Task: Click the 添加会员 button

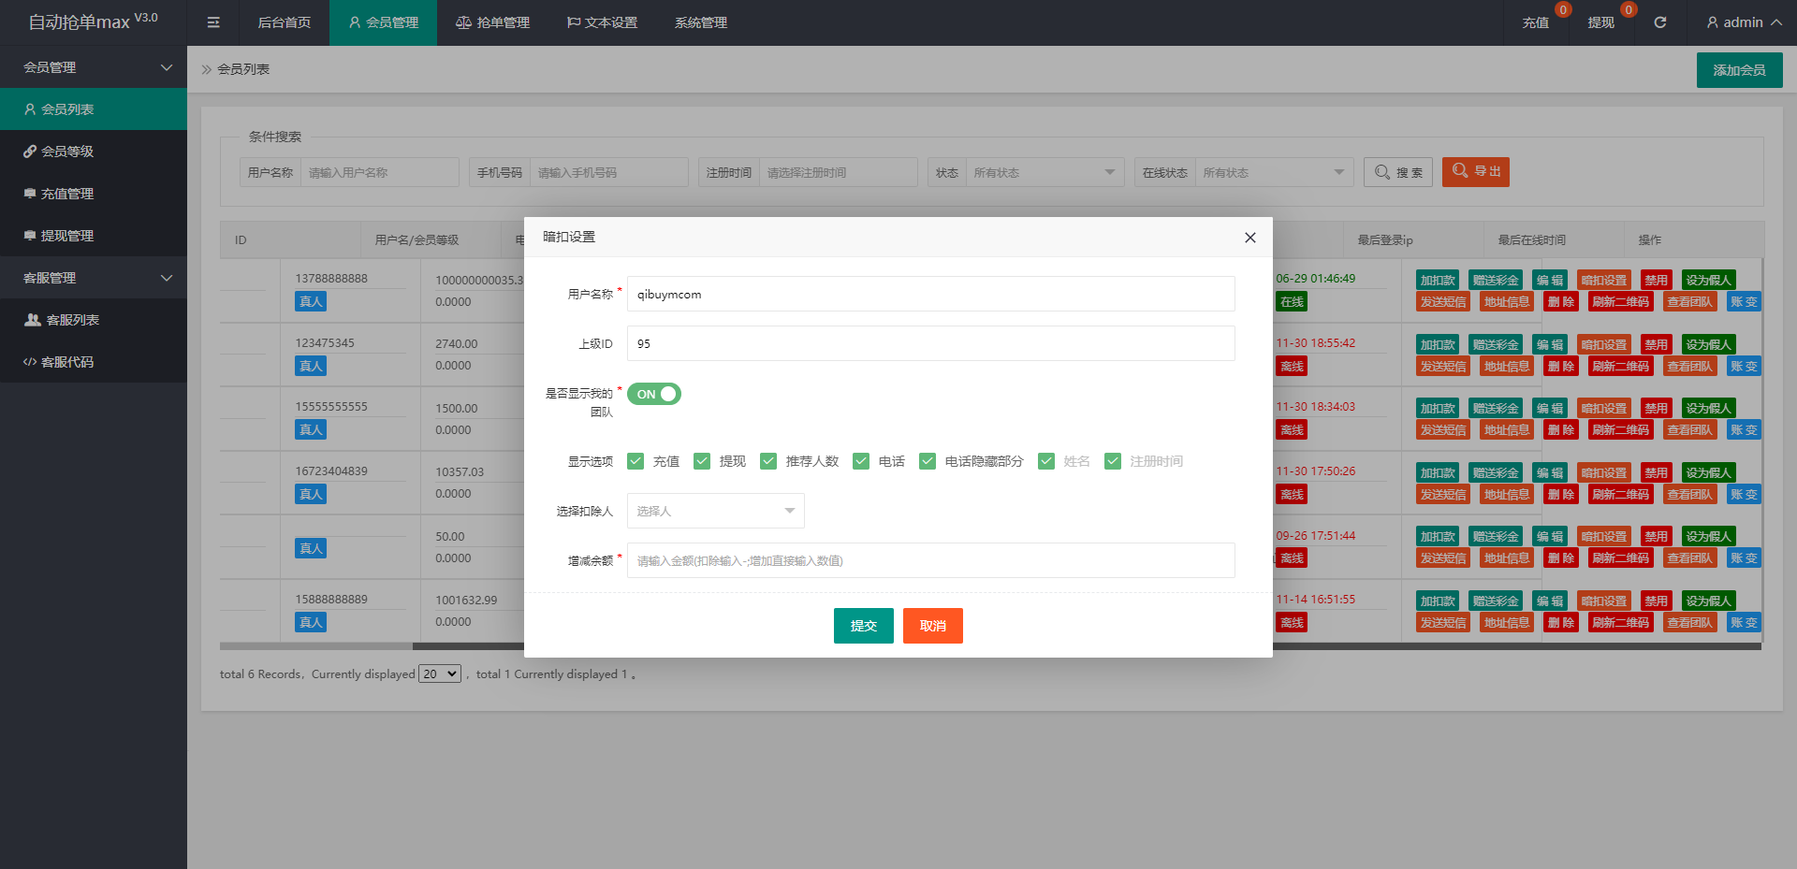Action: pos(1740,70)
